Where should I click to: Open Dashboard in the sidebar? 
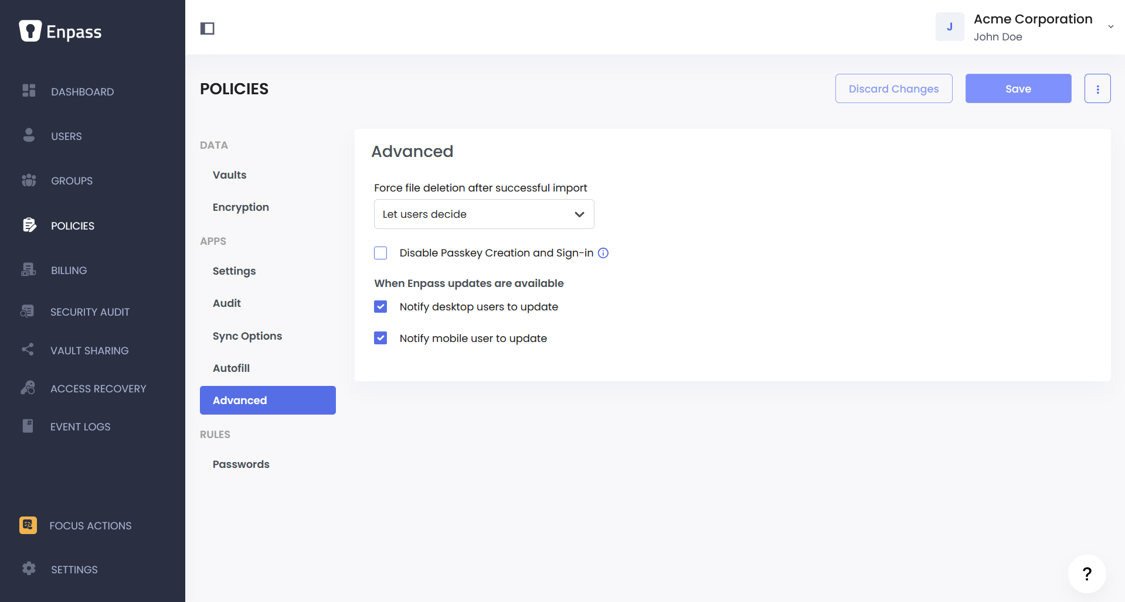point(83,91)
